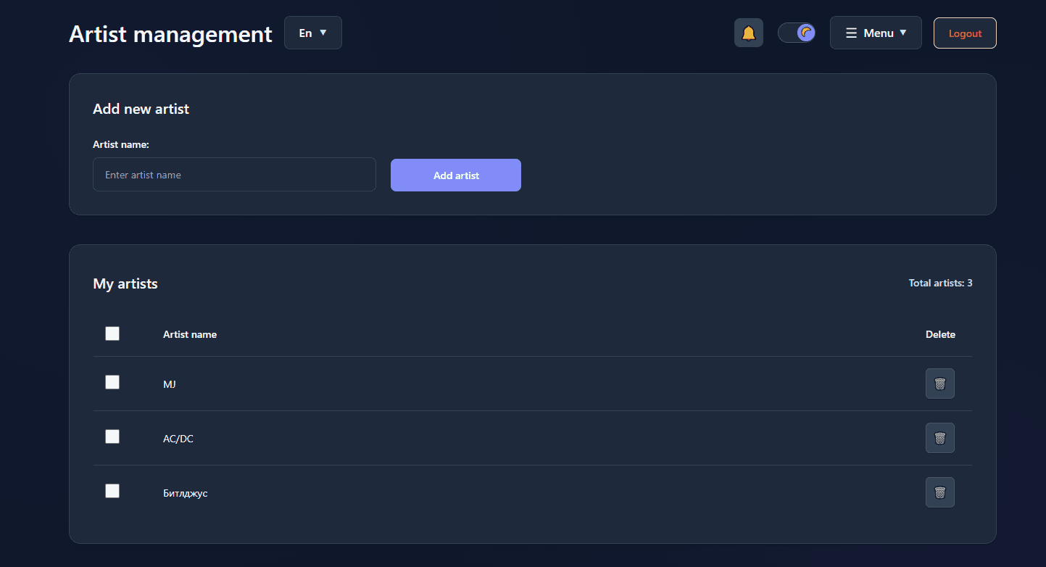This screenshot has height=567, width=1046.
Task: Click the hamburger icon beside Menu
Action: [851, 33]
